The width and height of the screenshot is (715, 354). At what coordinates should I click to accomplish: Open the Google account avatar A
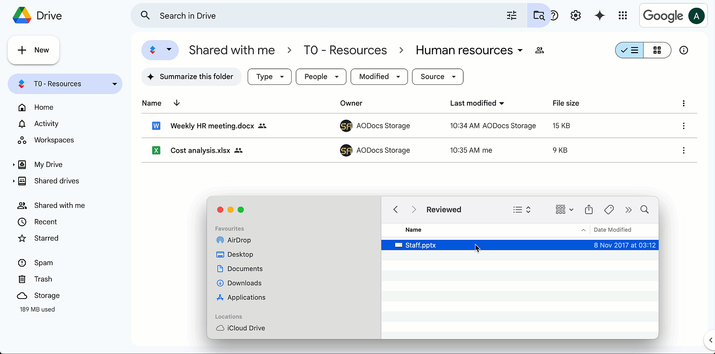[696, 16]
